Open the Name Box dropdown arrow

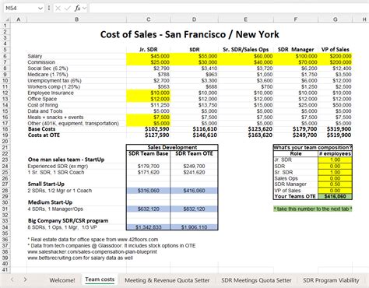pyautogui.click(x=40, y=9)
